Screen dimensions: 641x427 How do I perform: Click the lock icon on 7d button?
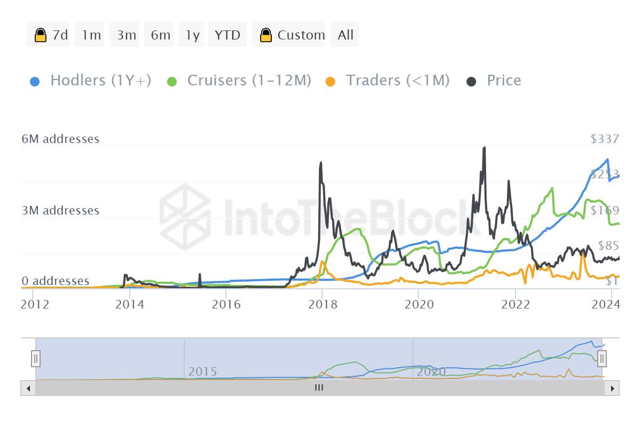click(x=40, y=35)
